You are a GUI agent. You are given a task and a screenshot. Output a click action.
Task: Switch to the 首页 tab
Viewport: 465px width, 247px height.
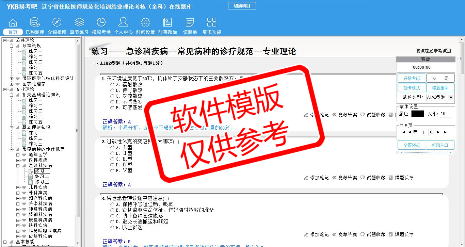[13, 32]
